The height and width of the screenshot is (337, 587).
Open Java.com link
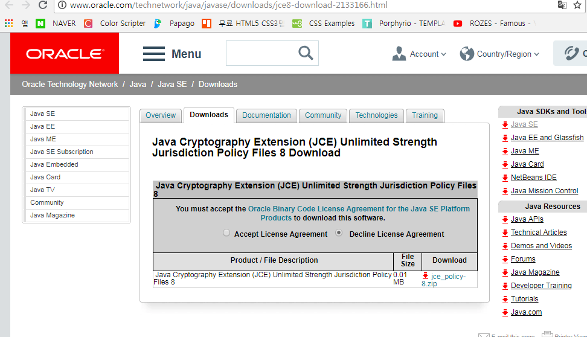click(x=526, y=312)
